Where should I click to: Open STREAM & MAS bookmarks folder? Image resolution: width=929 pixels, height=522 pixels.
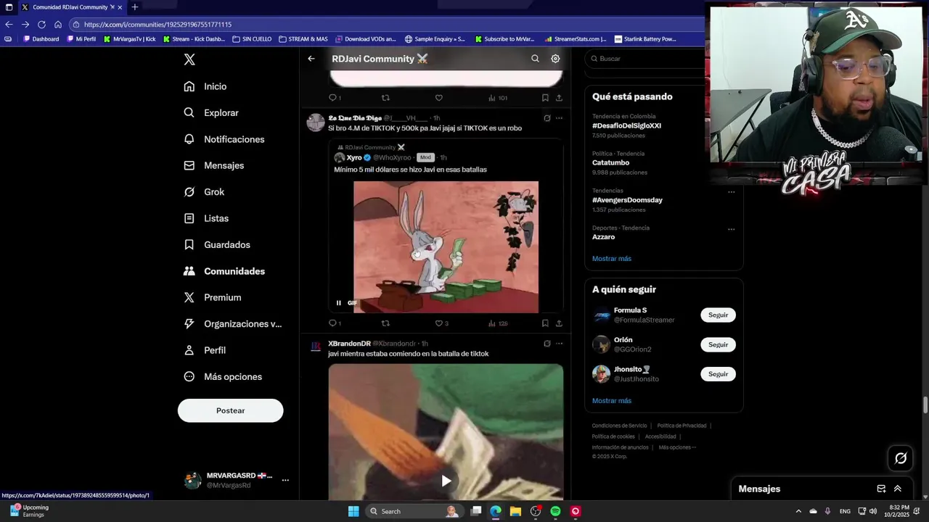pyautogui.click(x=303, y=39)
